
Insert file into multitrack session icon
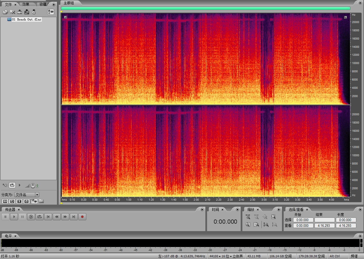click(20, 12)
